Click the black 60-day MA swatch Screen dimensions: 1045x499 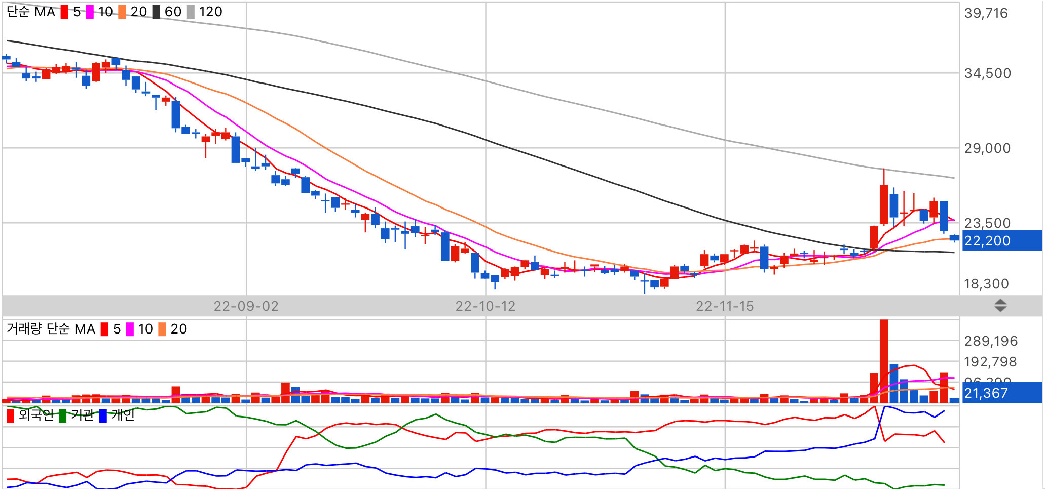[156, 12]
